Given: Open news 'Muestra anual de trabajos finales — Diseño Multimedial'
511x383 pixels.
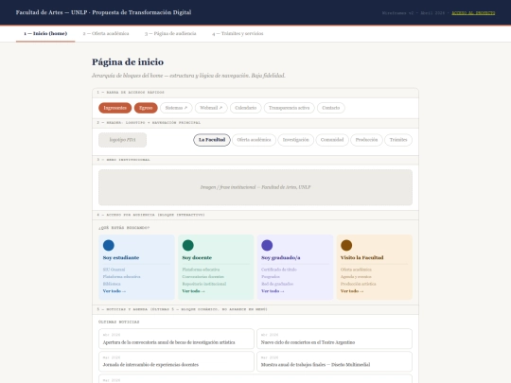Looking at the screenshot, I should coord(334,361).
